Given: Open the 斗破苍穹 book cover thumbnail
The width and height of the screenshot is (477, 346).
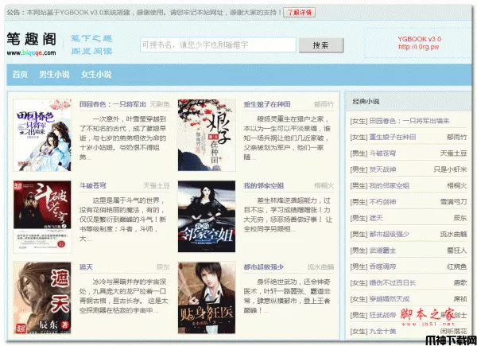Looking at the screenshot, I should (42, 216).
